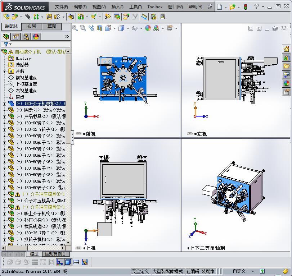Click the filter funnel button above the tree
This screenshot has width=292, height=276.
coord(6,44)
